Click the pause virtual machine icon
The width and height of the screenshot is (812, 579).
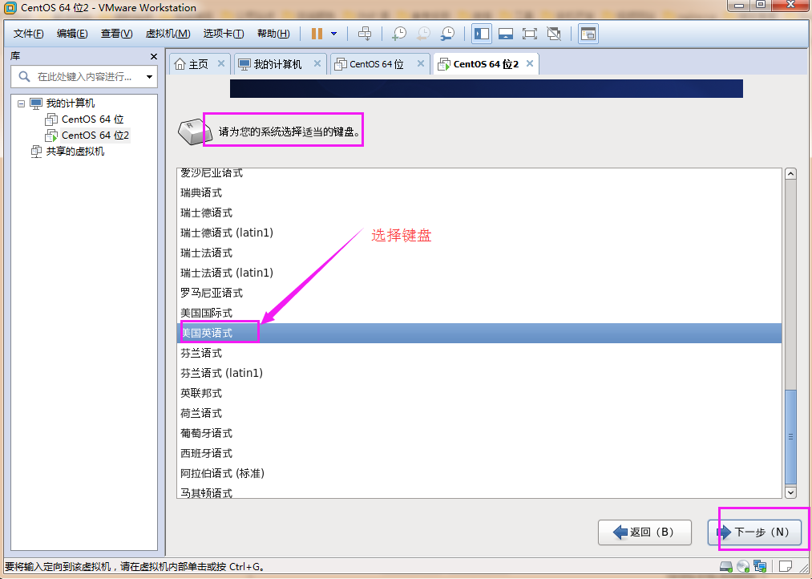317,34
